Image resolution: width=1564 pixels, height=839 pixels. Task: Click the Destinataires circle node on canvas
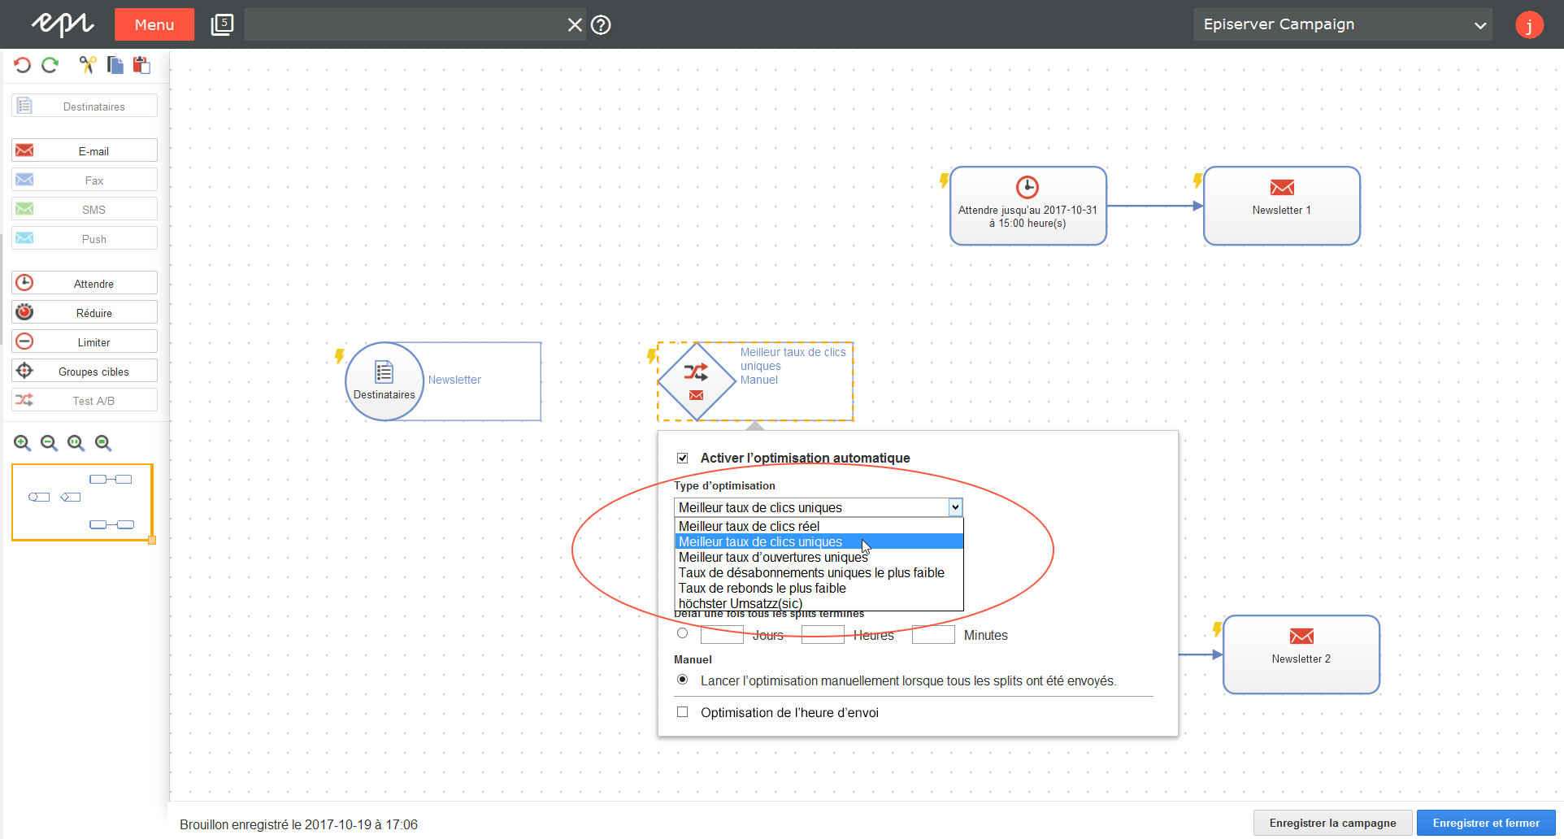tap(384, 381)
